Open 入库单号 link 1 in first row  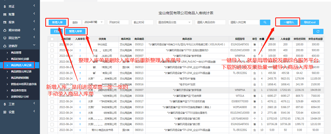coord(80,45)
